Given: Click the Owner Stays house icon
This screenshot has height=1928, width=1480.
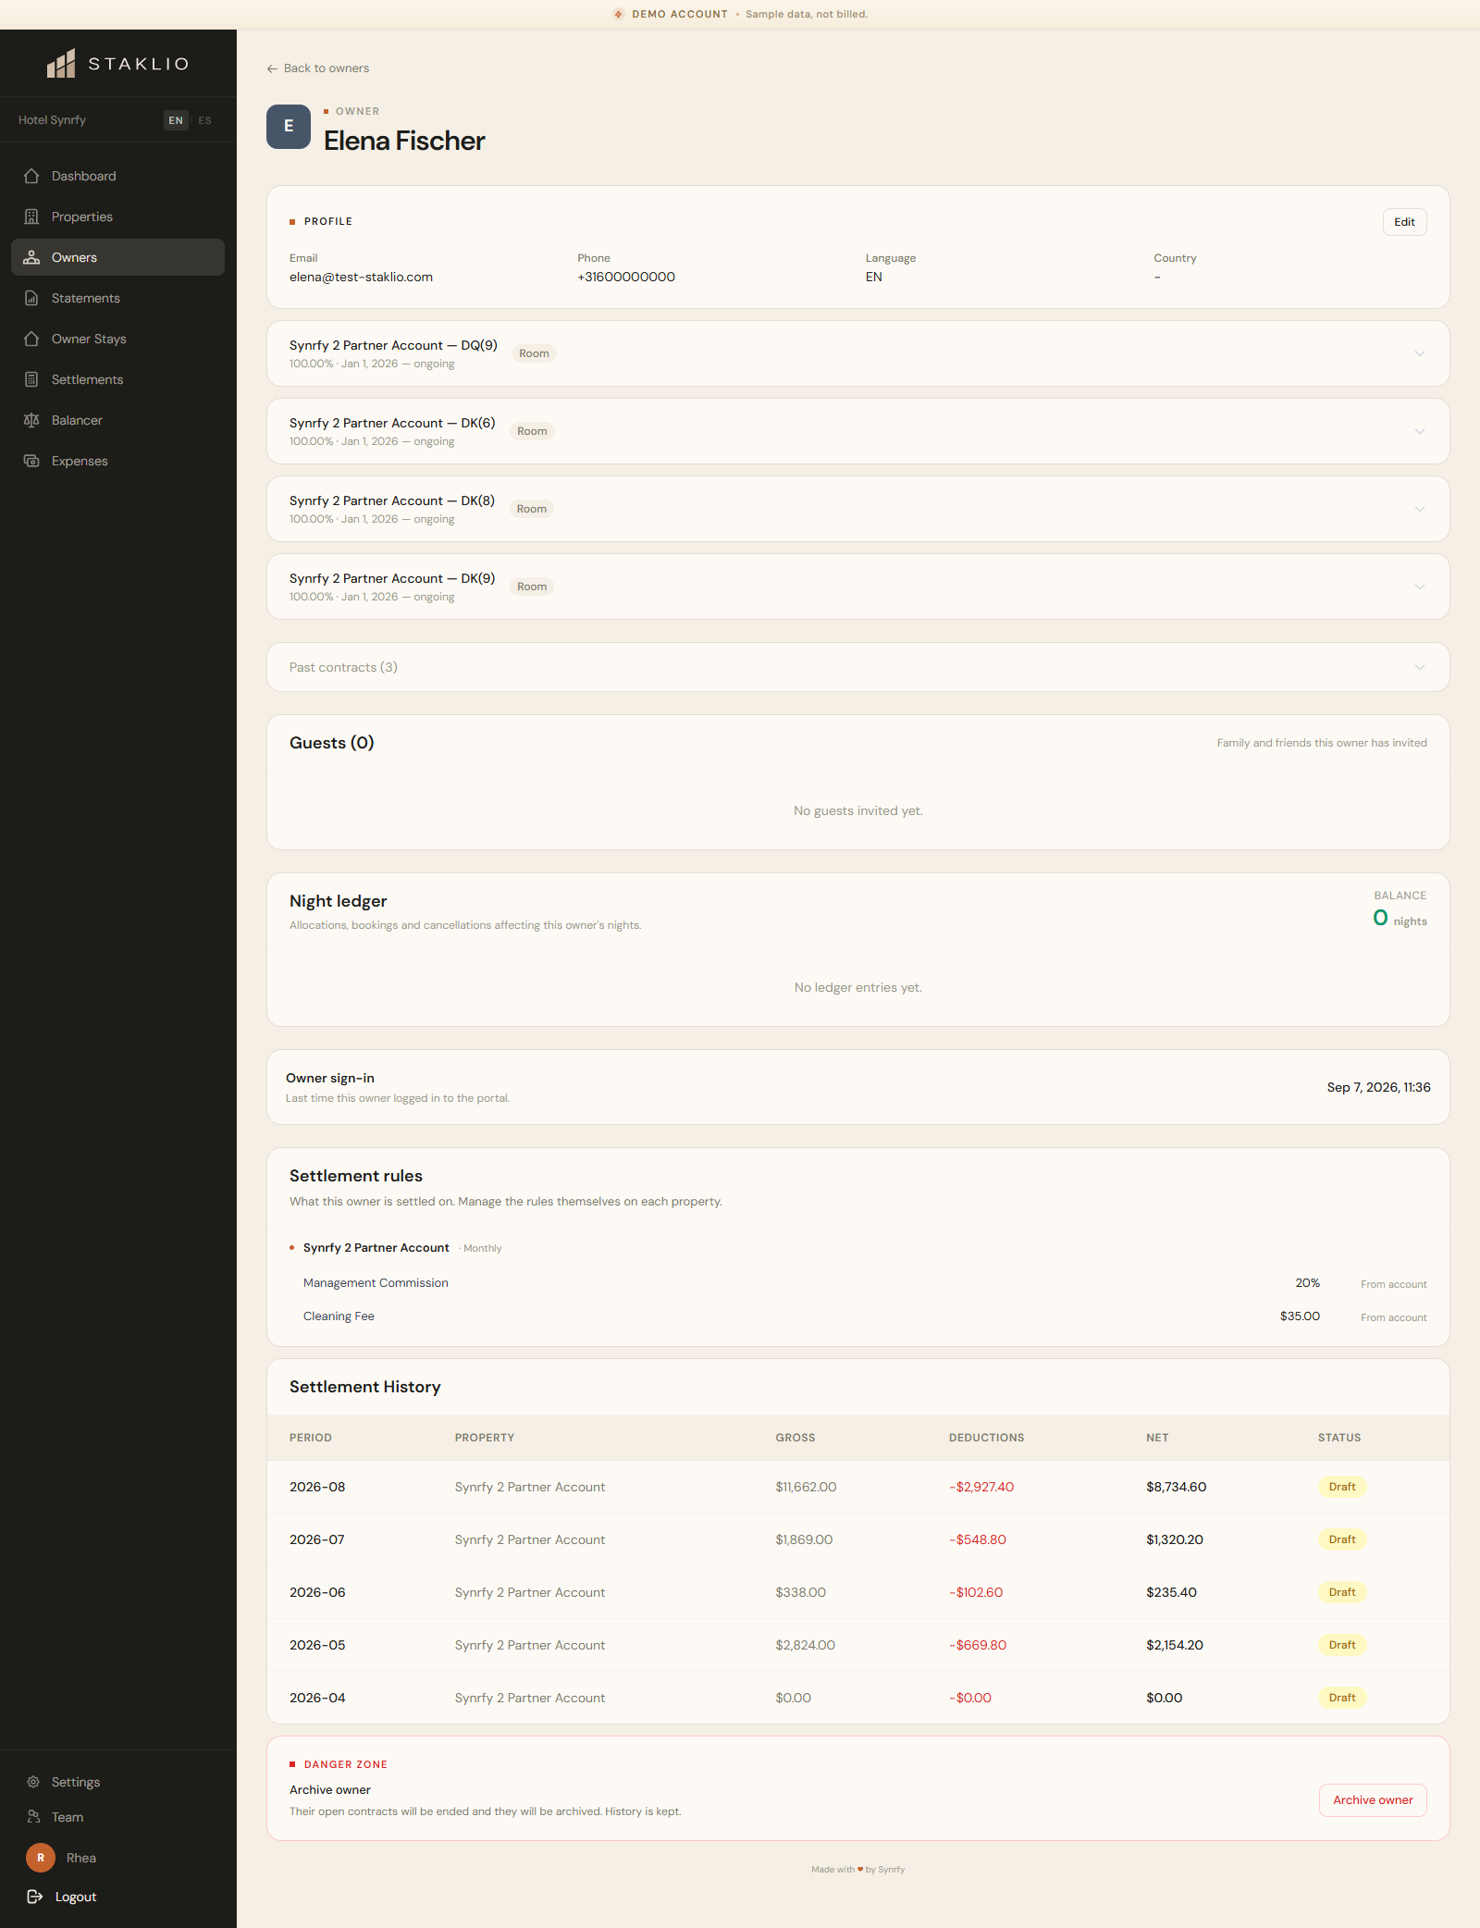Looking at the screenshot, I should pos(31,339).
